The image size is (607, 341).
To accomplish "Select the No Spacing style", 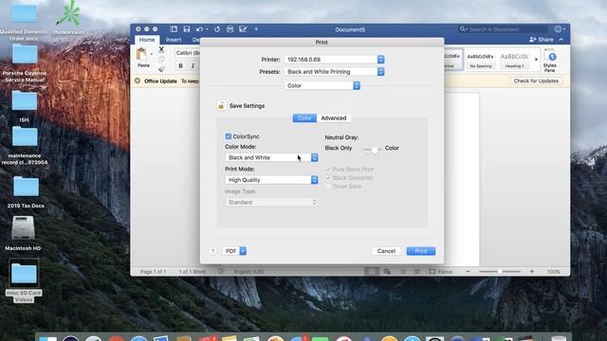I will click(481, 60).
